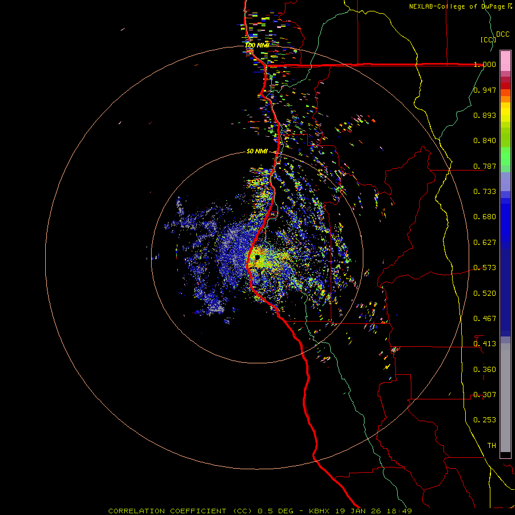The height and width of the screenshot is (515, 515).
Task: Click the 0.413 scale value
Action: tap(485, 344)
